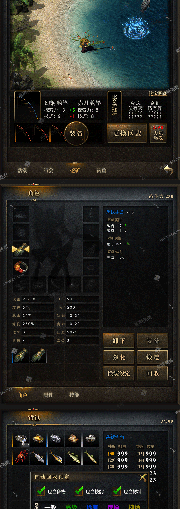Click the 卸下 button
This screenshot has width=180, height=509.
click(x=119, y=341)
